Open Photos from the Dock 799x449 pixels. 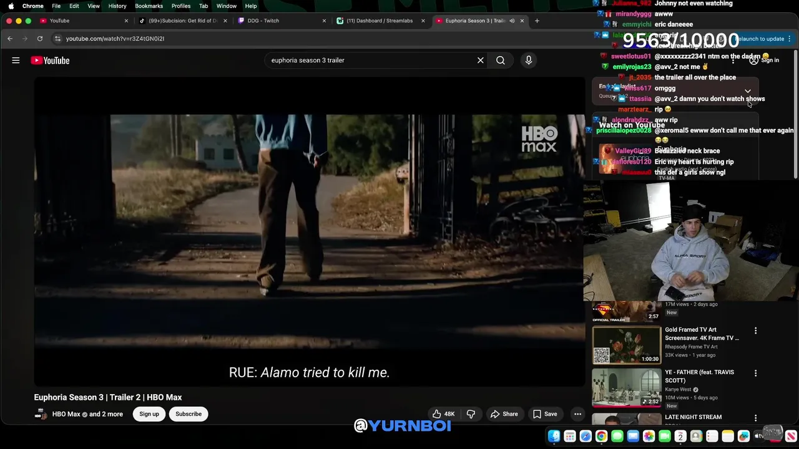649,437
